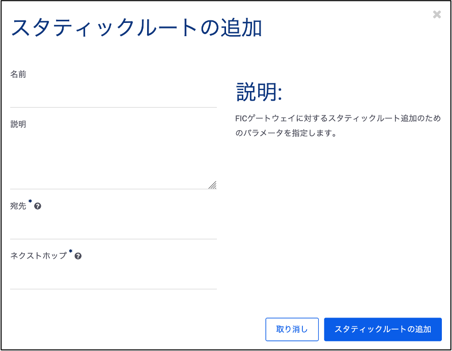Image resolution: width=452 pixels, height=351 pixels.
Task: Click the ネクストホップ label text
Action: tap(38, 255)
